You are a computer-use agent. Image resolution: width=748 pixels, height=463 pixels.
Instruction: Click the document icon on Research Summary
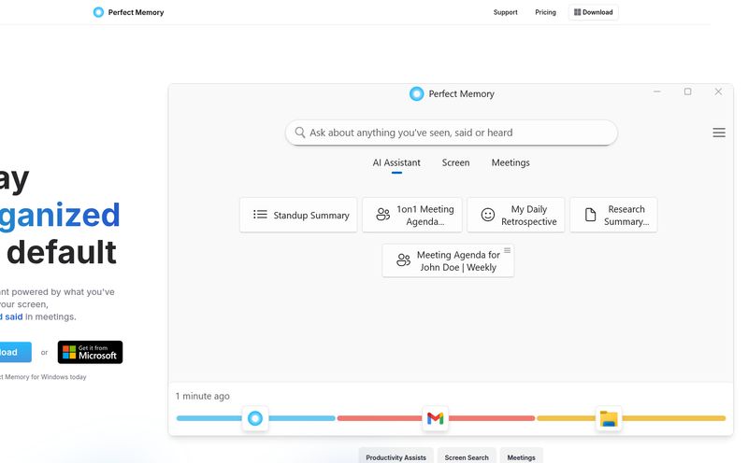pos(590,215)
